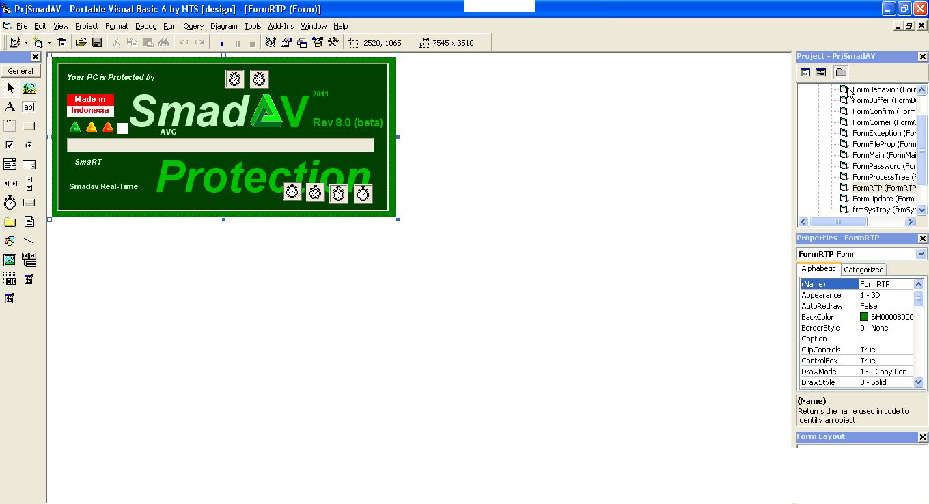Image resolution: width=929 pixels, height=504 pixels.
Task: Select the Frame tool in the toolbox
Action: tap(10, 126)
